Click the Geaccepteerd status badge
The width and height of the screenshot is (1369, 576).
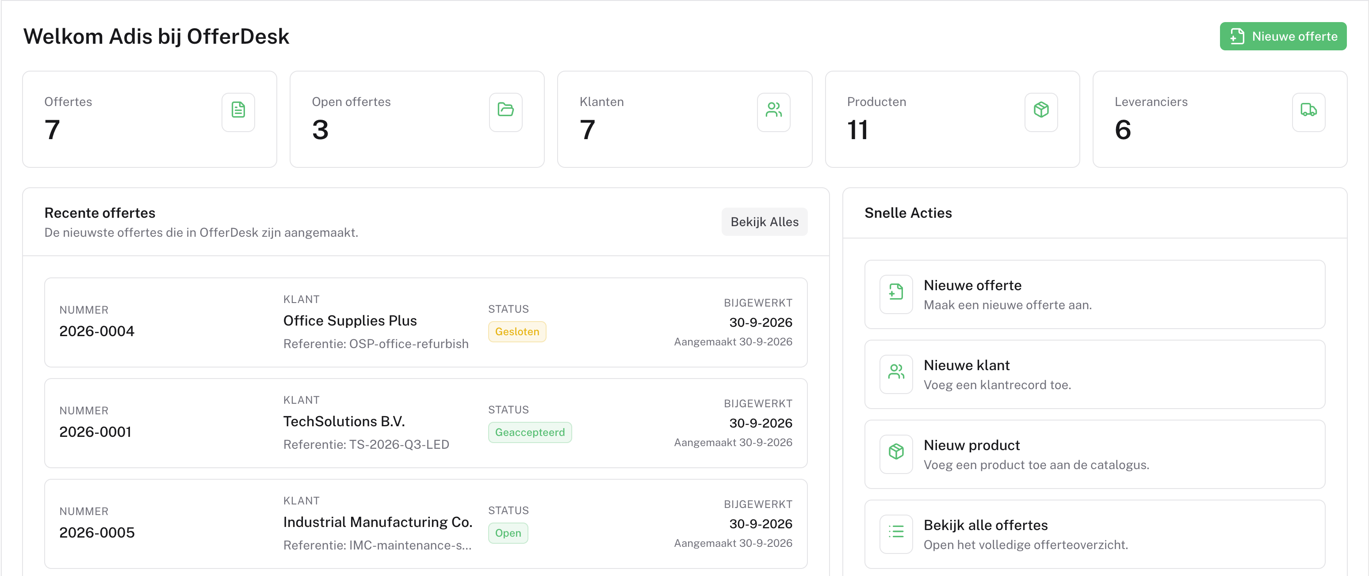530,433
